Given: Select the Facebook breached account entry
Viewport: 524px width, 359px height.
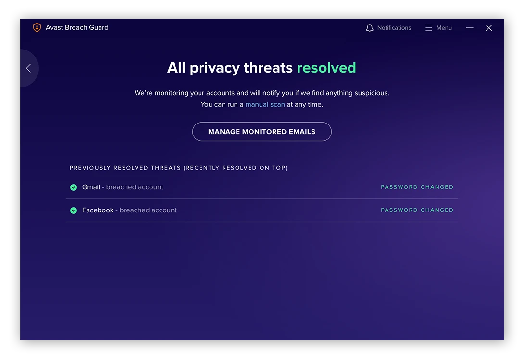Looking at the screenshot, I should 129,210.
